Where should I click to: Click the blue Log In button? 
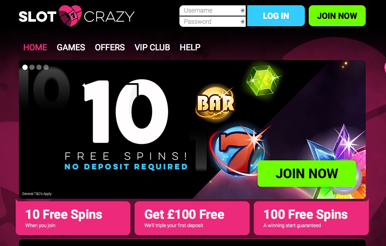(x=276, y=16)
